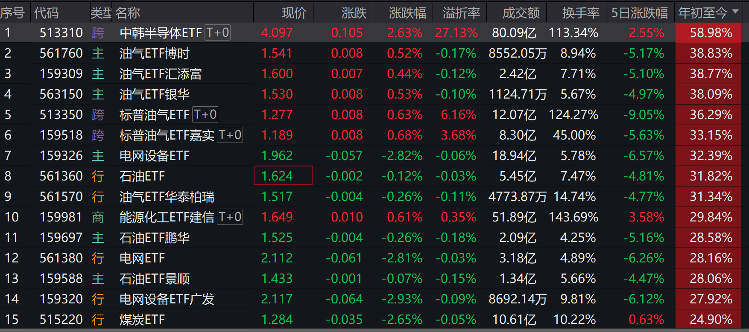Toggle the T+0 tag beside 标普油气ETF
Viewport: 749px width, 332px height.
204,114
